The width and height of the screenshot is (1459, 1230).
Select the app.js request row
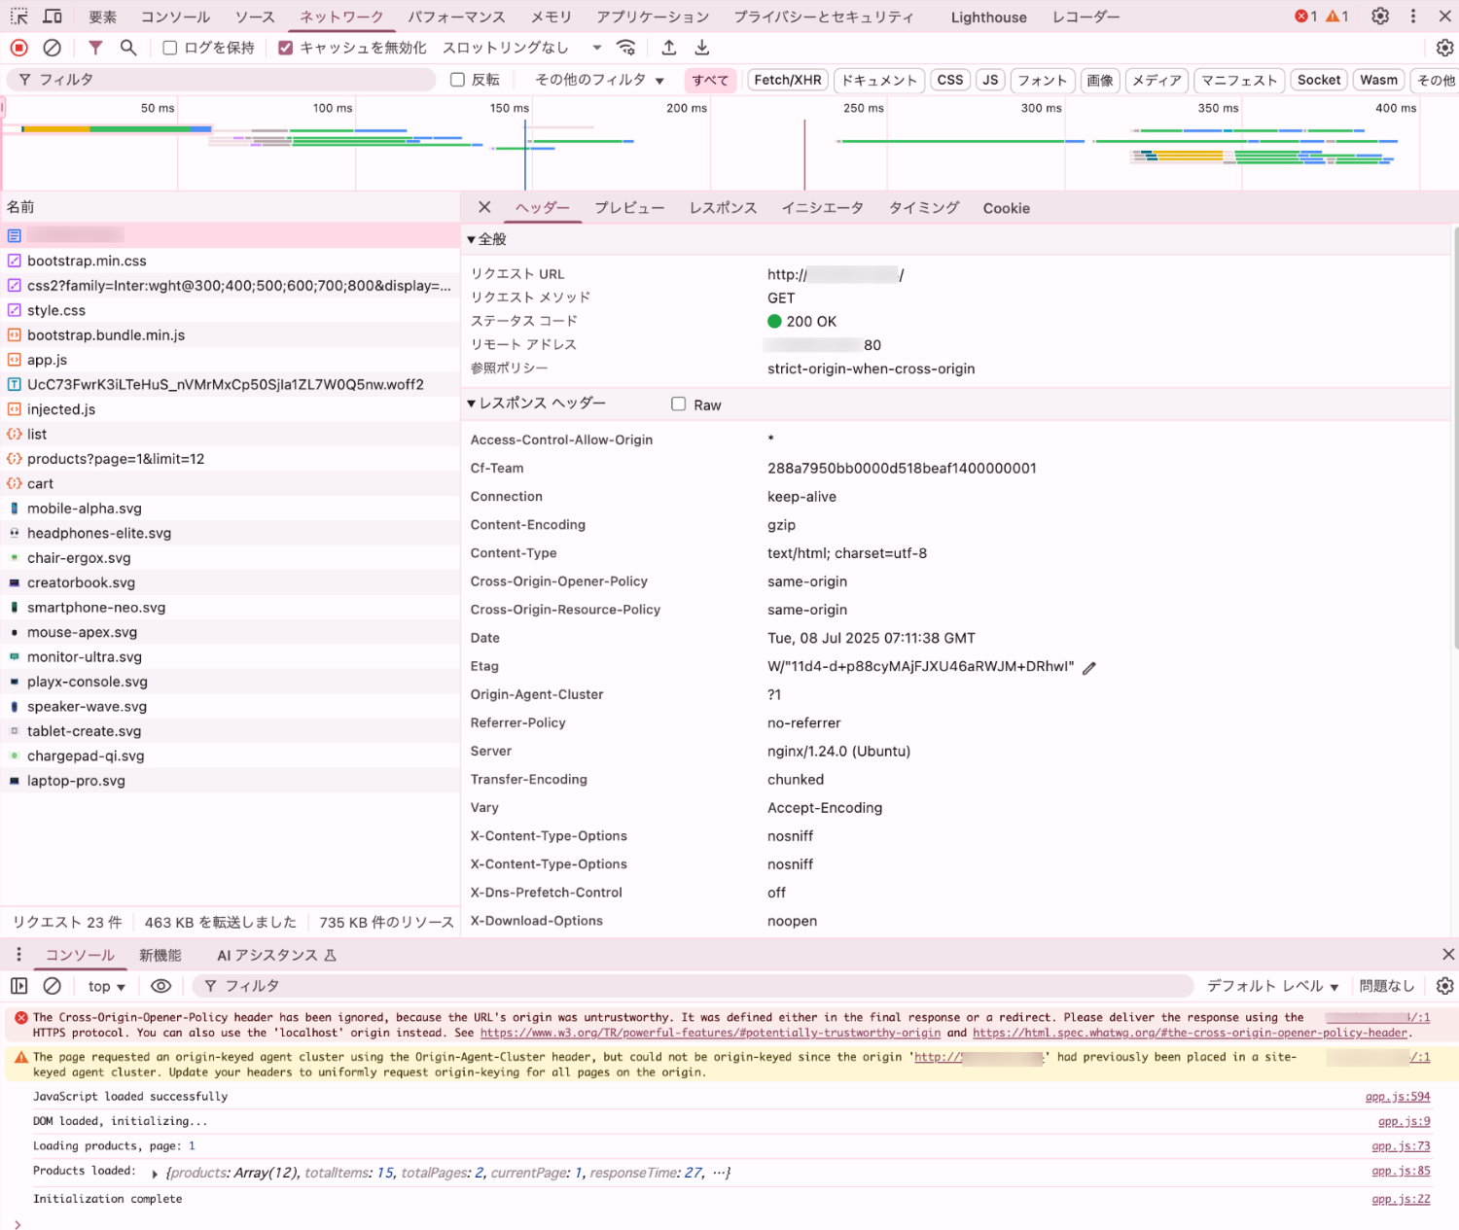tap(230, 360)
